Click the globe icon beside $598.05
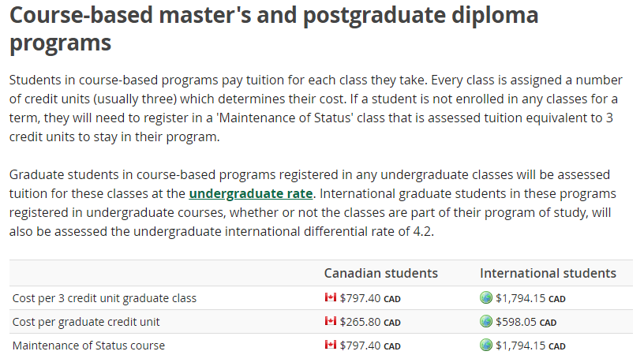The height and width of the screenshot is (355, 644). [x=486, y=321]
